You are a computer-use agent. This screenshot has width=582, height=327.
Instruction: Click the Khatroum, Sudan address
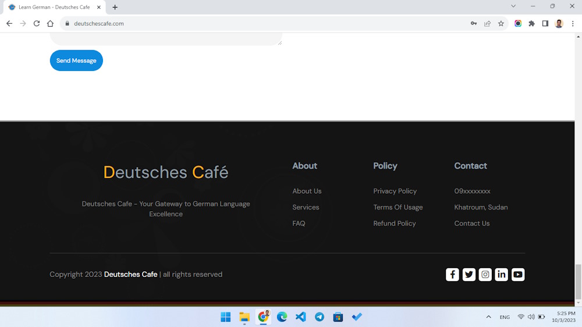[x=481, y=207]
